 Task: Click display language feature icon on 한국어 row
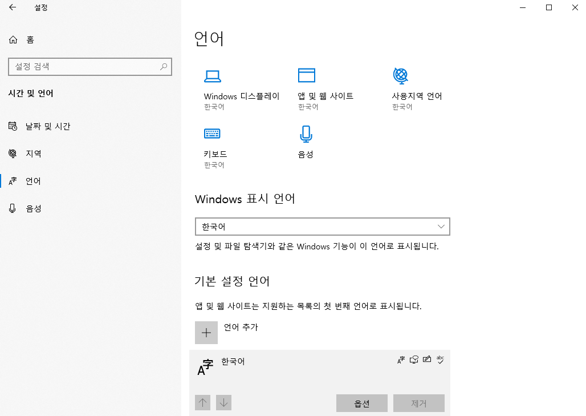pyautogui.click(x=401, y=360)
